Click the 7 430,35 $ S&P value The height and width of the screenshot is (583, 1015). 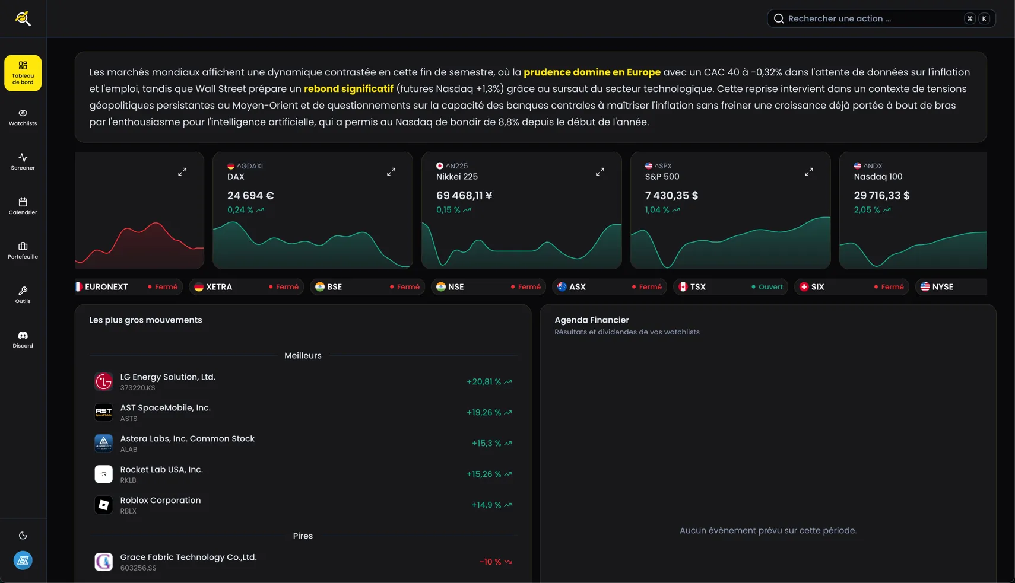pyautogui.click(x=672, y=196)
